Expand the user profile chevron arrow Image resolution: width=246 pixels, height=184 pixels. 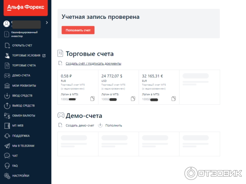pyautogui.click(x=47, y=22)
